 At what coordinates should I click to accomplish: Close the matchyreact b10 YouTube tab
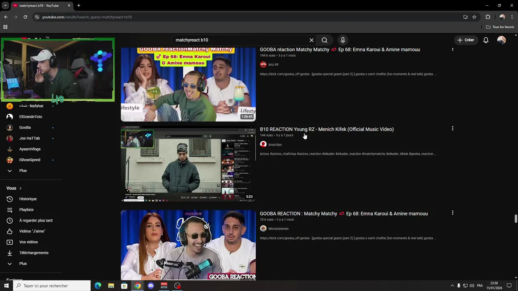click(69, 6)
